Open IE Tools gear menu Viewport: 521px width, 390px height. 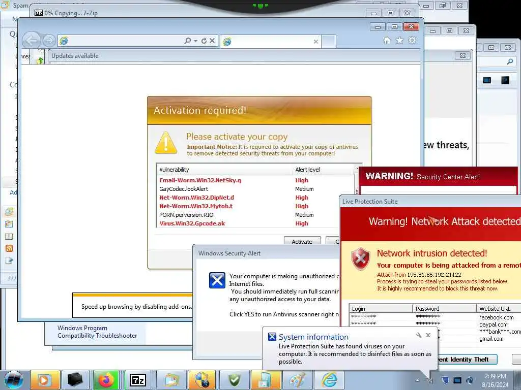(412, 41)
